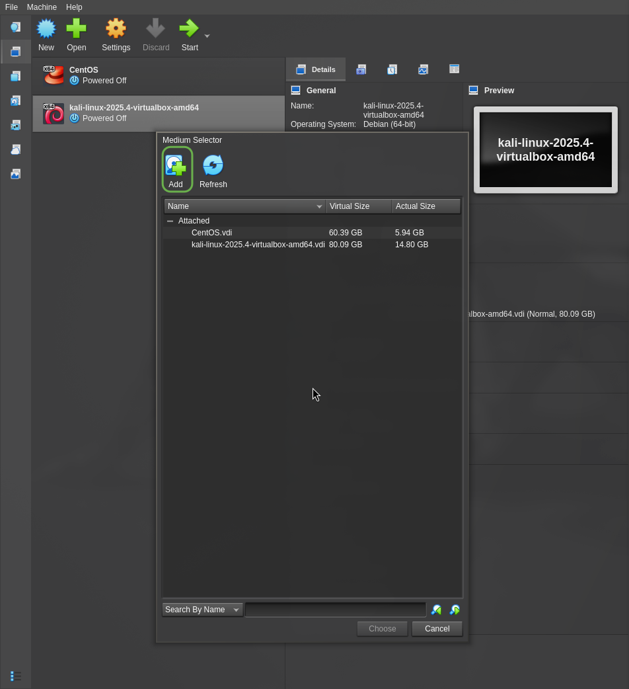This screenshot has width=629, height=689.
Task: Click the green Open plus toolbar button
Action: [77, 35]
